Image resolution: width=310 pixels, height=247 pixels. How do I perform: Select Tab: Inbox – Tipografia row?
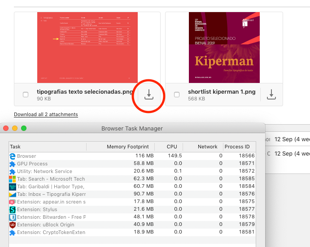pos(132,194)
